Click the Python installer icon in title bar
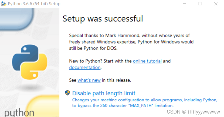 pyautogui.click(x=4, y=3)
